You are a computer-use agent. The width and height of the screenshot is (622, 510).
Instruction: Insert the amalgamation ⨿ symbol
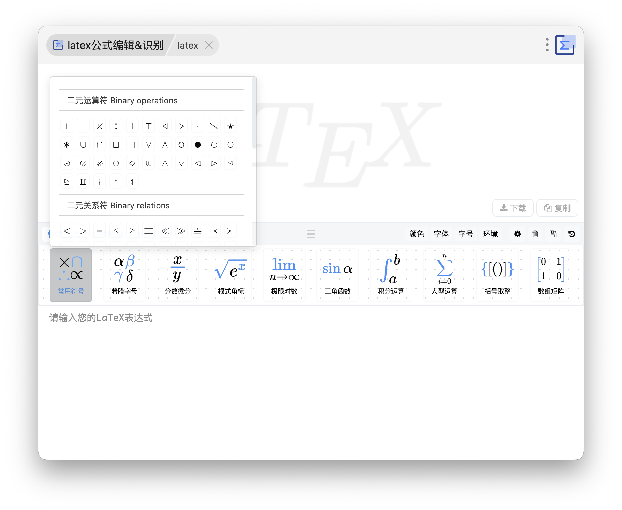click(x=83, y=182)
